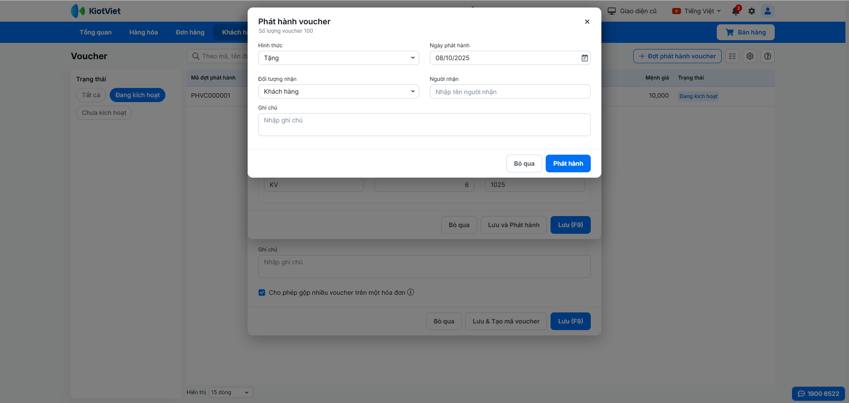Click the Bán hàng button
Viewport: 849px width, 403px height.
746,32
